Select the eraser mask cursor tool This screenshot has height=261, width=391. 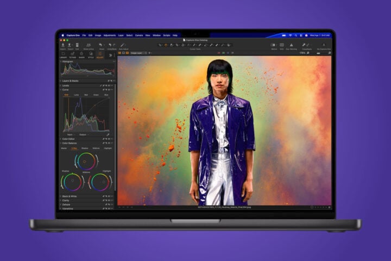tap(206, 45)
